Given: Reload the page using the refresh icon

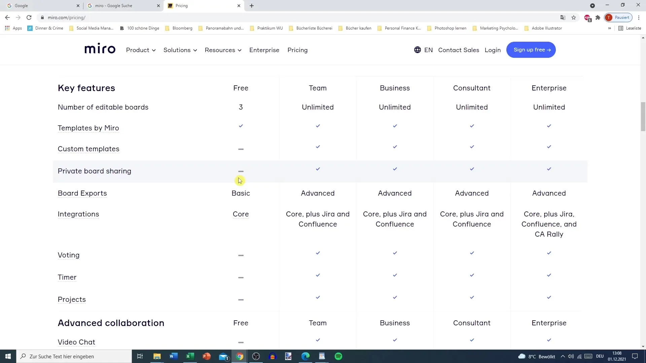Looking at the screenshot, I should [x=29, y=17].
